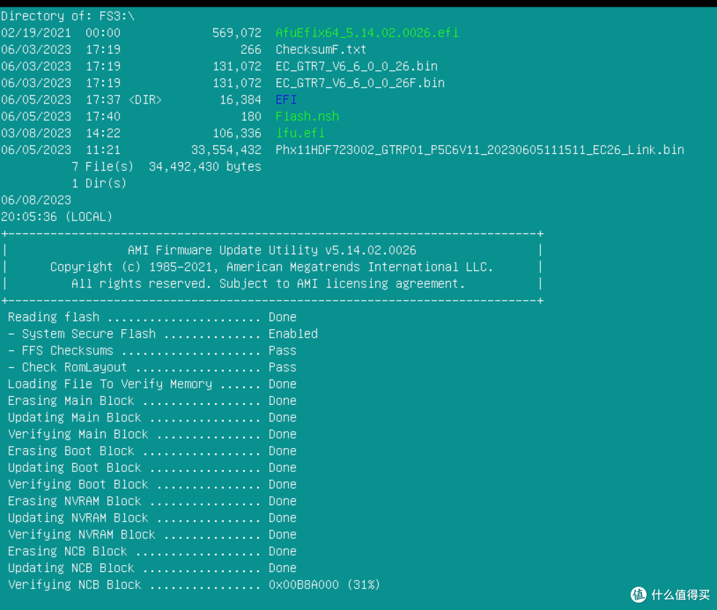
Task: Click the 17:40 time on Flash.nsh row
Action: (x=103, y=117)
